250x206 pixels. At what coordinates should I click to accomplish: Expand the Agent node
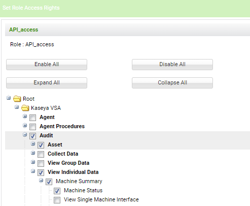pyautogui.click(x=25, y=116)
